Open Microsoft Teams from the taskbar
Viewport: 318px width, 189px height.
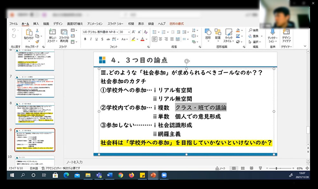[99, 175]
